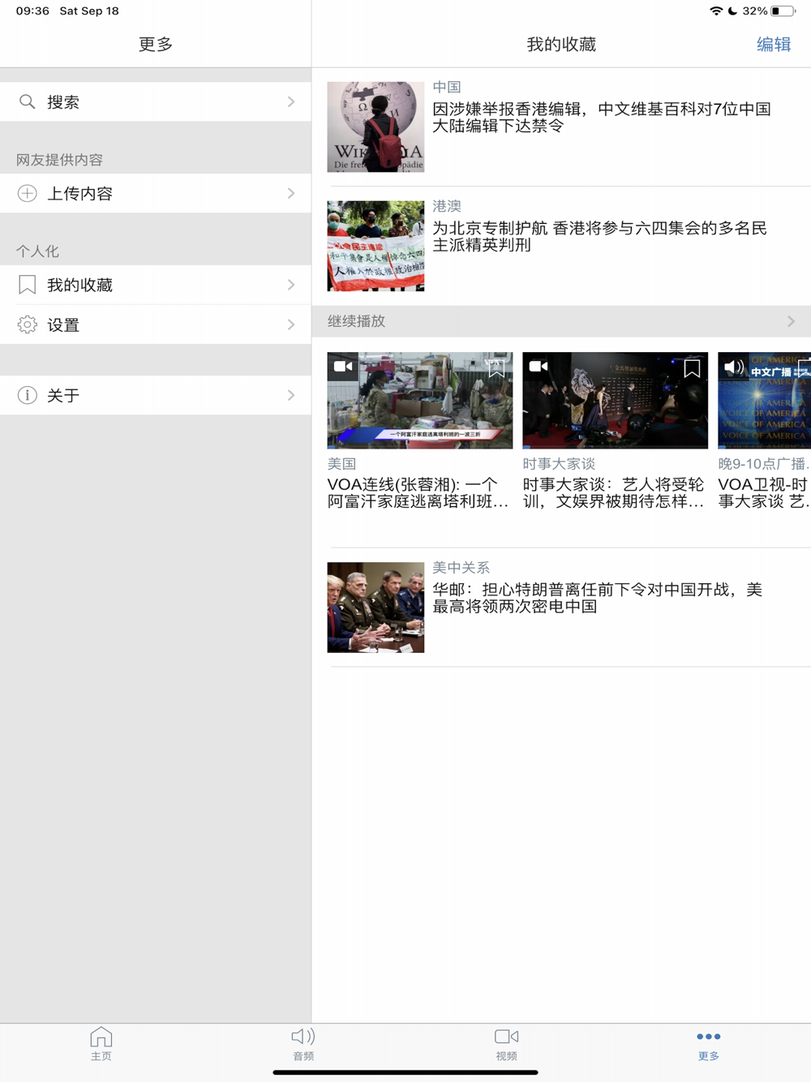
Task: Open the 我的收藏 row chevron
Action: 291,285
